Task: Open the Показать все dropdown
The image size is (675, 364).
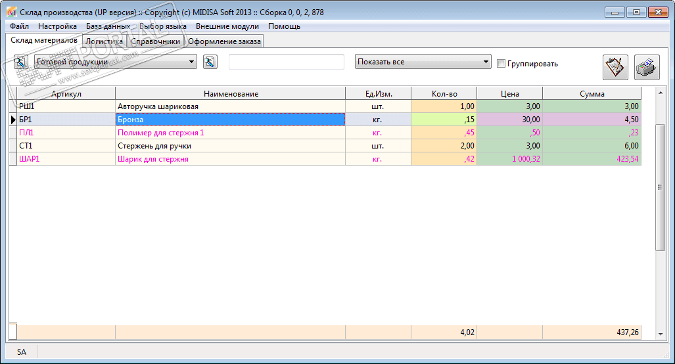Action: pos(423,62)
